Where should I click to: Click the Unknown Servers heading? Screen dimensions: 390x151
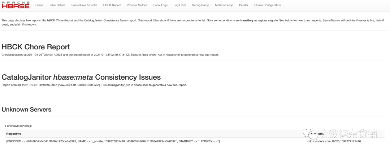coord(27,109)
